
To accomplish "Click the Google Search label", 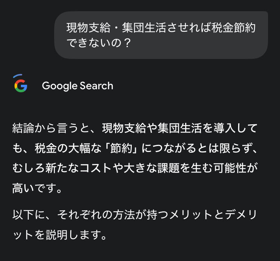I will 77,86.
